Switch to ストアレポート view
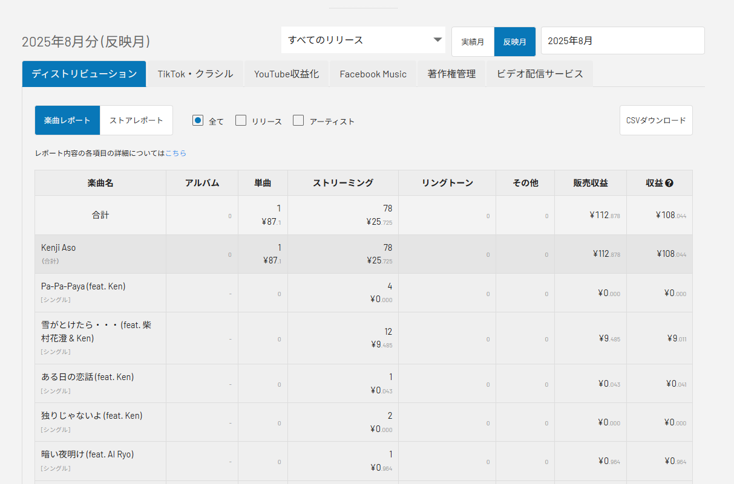734x484 pixels. (136, 120)
